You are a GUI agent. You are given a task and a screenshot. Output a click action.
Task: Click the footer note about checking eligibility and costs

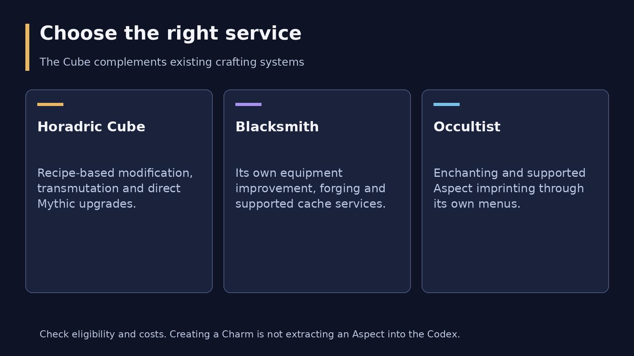click(x=250, y=334)
